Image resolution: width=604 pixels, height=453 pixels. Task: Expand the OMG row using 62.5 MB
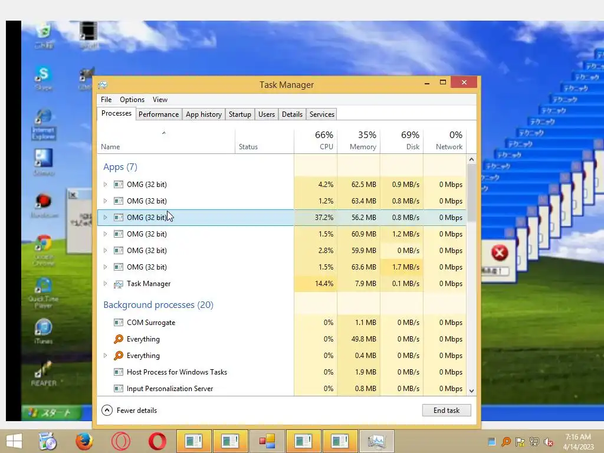[105, 185]
